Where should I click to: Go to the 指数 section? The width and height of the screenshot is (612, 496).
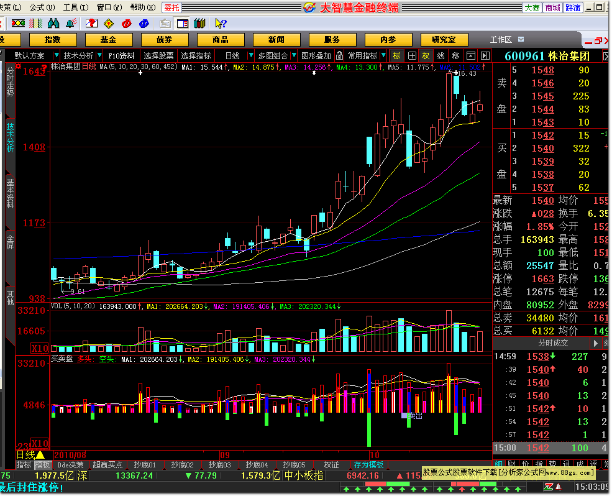[53, 40]
